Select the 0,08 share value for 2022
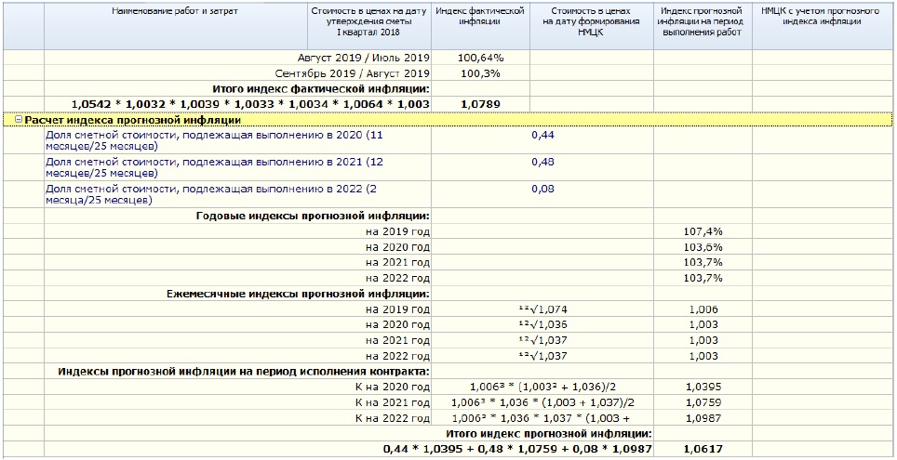897x460 pixels. pos(542,189)
